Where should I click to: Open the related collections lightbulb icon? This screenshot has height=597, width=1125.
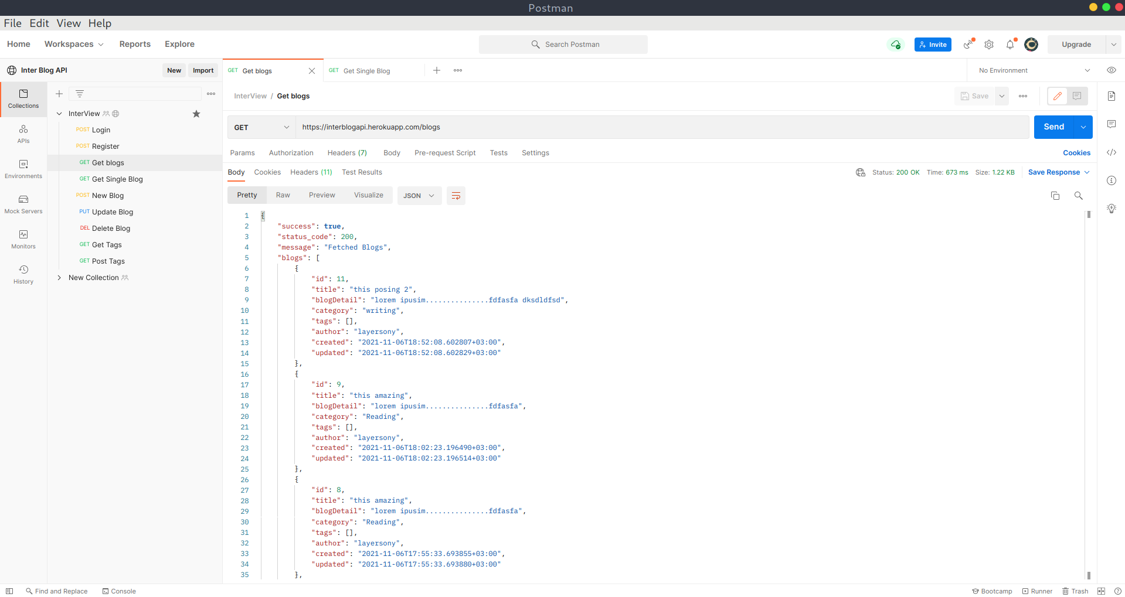(1112, 209)
